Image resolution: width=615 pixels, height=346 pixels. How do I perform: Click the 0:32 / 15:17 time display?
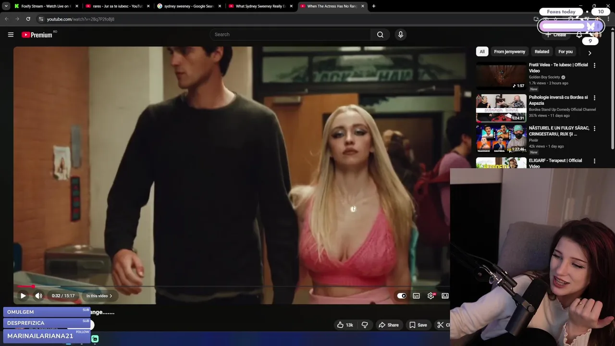coord(63,296)
